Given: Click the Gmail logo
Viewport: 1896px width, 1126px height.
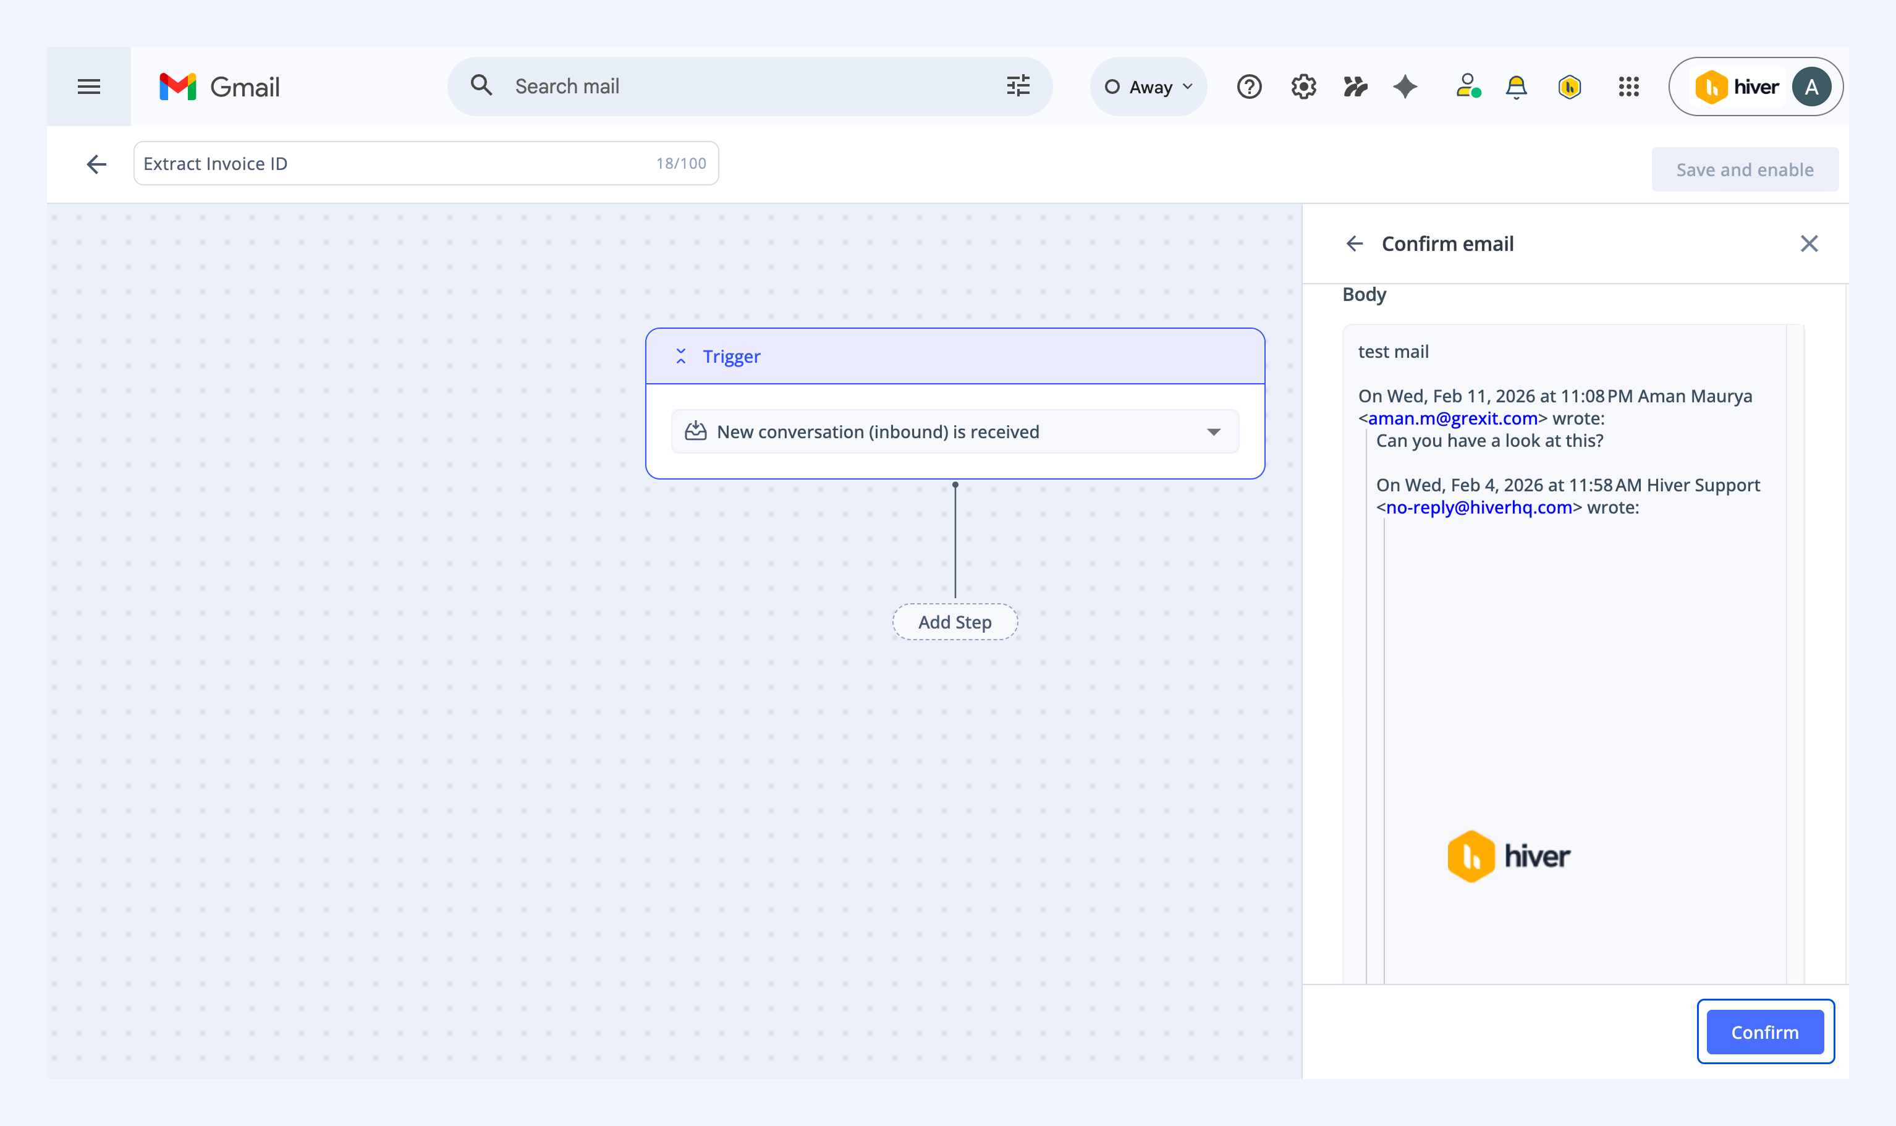Looking at the screenshot, I should coord(219,87).
